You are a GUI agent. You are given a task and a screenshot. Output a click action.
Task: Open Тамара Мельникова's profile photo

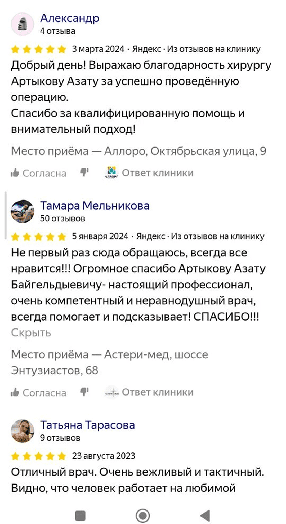tap(23, 211)
